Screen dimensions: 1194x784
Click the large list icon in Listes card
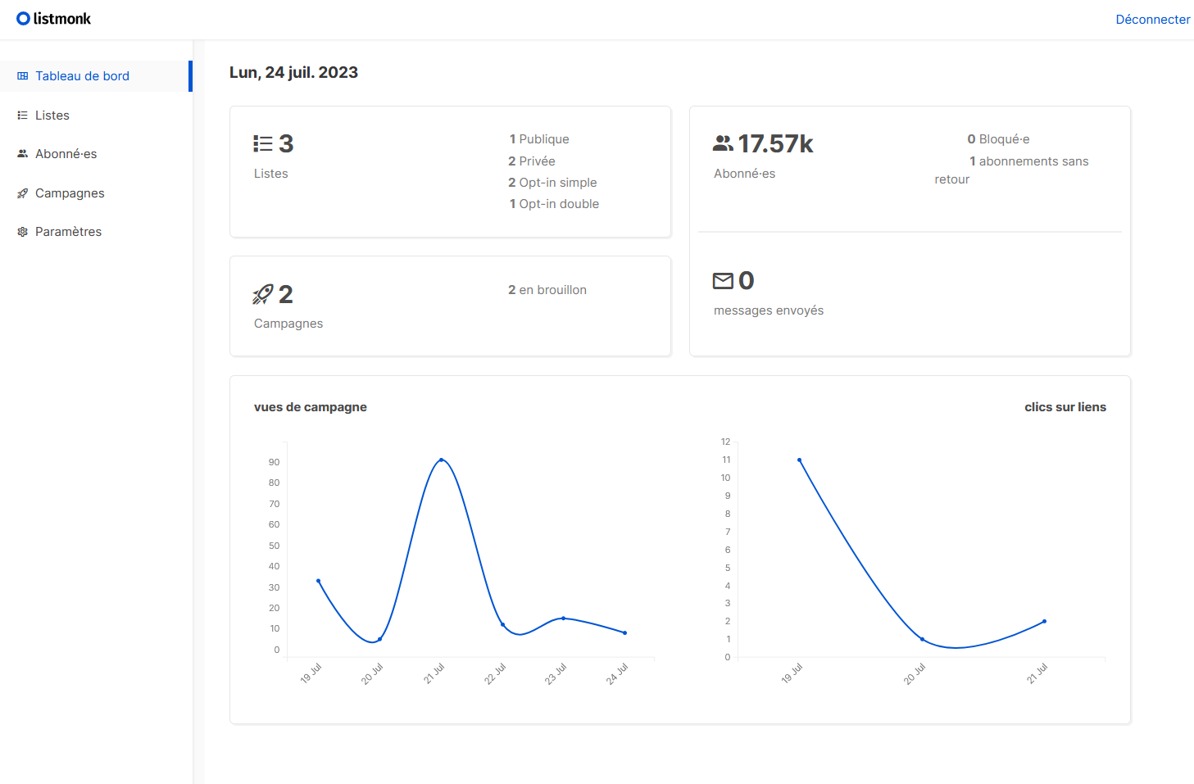[x=263, y=144]
